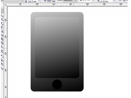Set page orientation to Portrait
Image resolution: width=131 pixels, height=98 pixels.
[45, 1]
